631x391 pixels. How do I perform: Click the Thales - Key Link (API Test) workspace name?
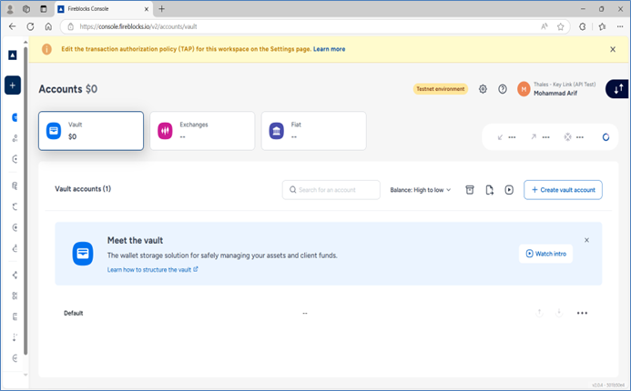pos(565,85)
